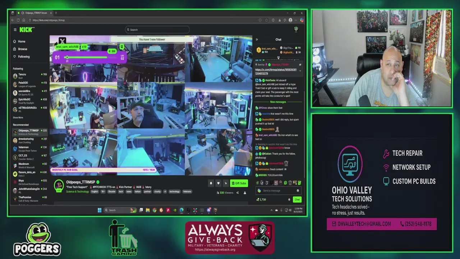The image size is (460, 259).
Task: Collapse chat with the arrow icon
Action: tap(257, 40)
